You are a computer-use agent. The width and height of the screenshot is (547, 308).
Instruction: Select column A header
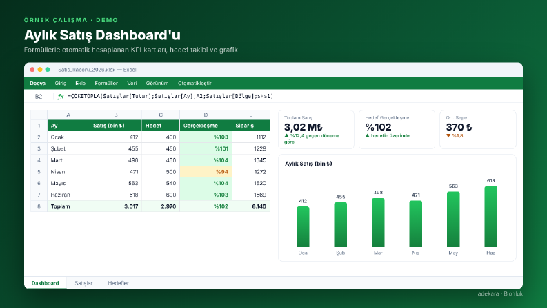(68, 115)
